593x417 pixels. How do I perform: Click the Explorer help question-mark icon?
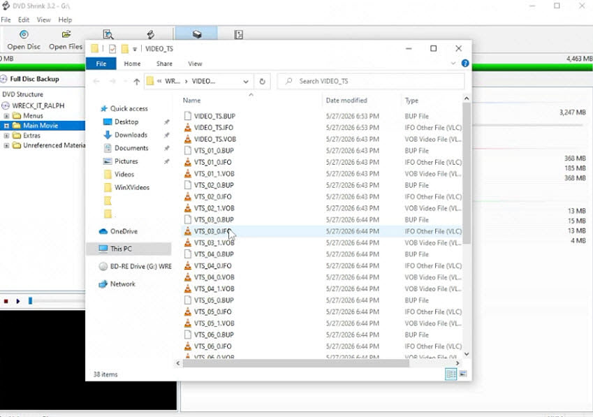pyautogui.click(x=465, y=63)
